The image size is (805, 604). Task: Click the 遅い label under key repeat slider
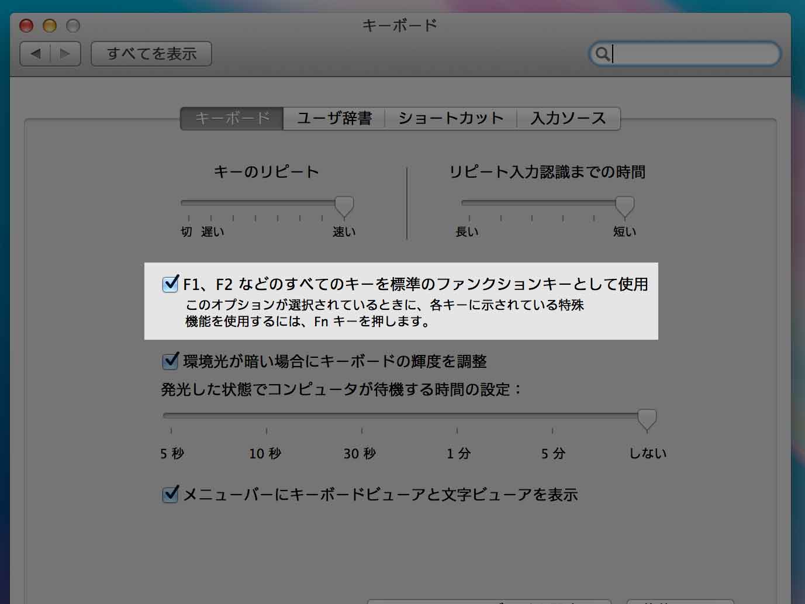click(212, 232)
